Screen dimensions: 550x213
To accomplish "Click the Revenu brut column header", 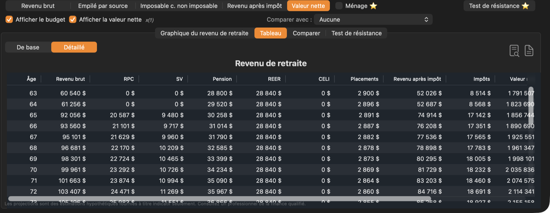I will 70,79.
